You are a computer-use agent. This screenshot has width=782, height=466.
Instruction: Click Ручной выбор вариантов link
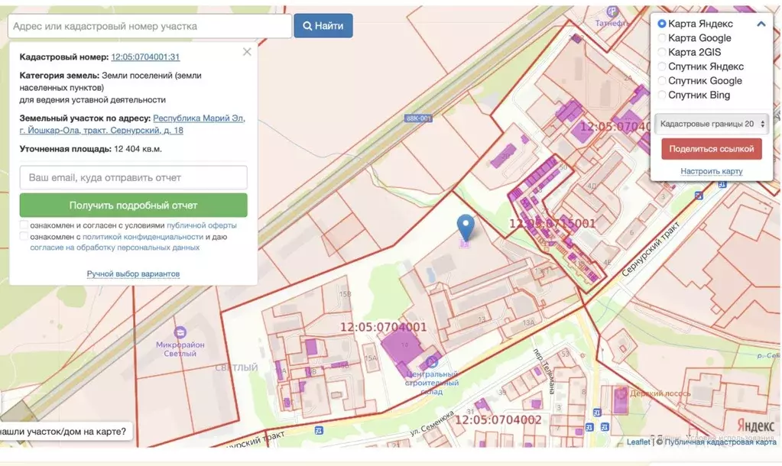point(133,273)
